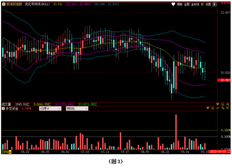Click the 22.897 price axis label

click(225, 13)
